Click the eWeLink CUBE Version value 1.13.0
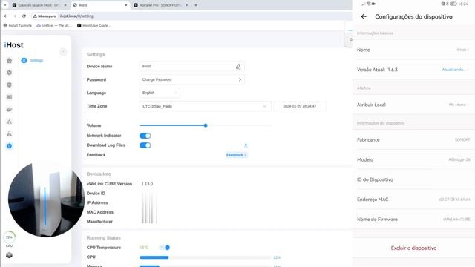 [147, 184]
